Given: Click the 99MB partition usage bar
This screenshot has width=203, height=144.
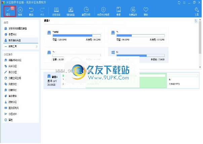Looking at the screenshot, I should click(x=140, y=35).
